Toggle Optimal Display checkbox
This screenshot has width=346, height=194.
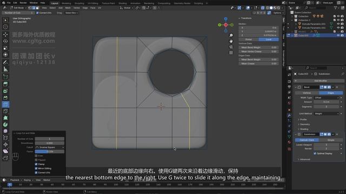315,153
